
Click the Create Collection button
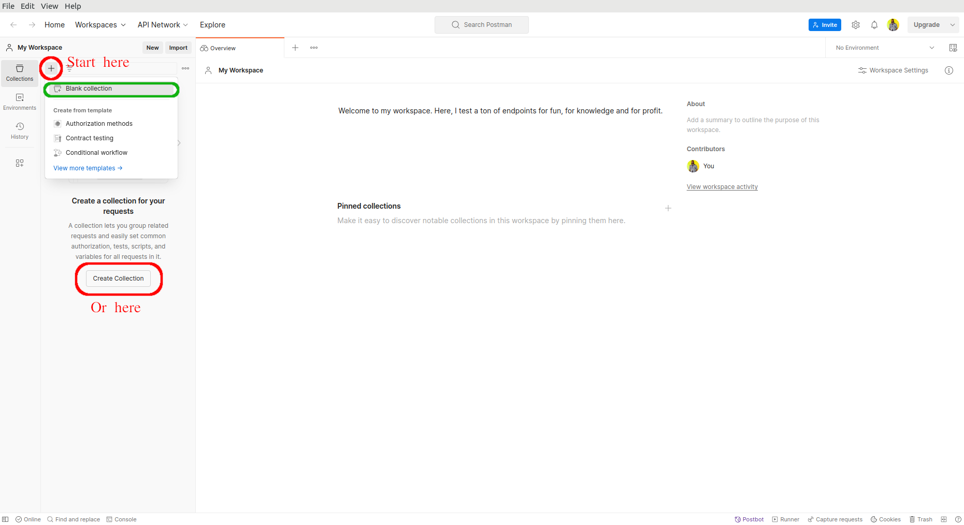[118, 279]
